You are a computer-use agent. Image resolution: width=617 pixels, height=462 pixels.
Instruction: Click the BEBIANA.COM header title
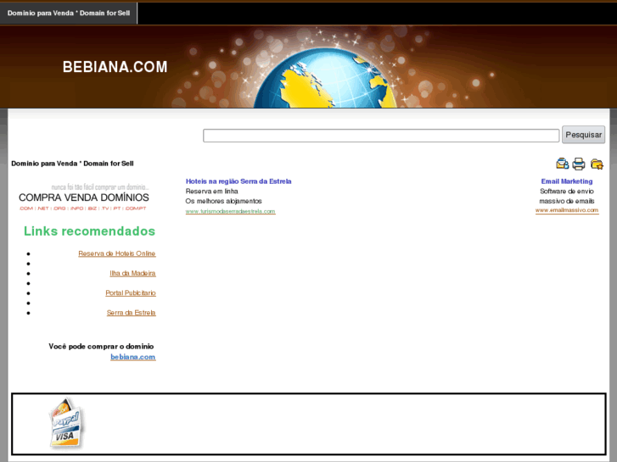coord(115,67)
